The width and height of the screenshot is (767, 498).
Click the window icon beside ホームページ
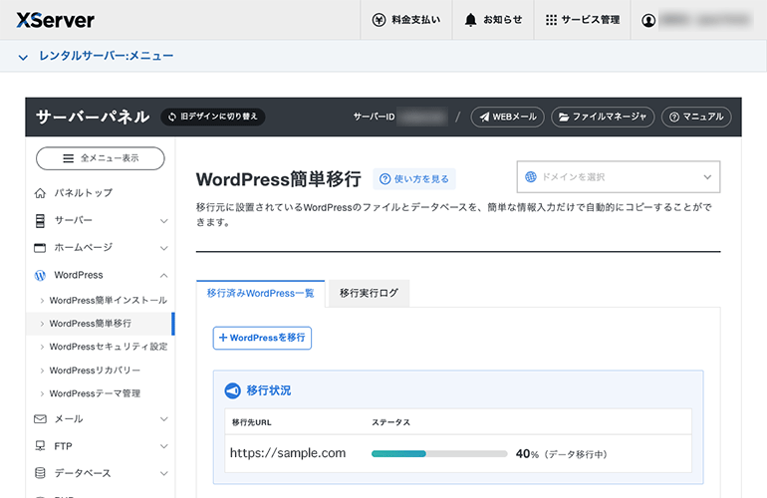(40, 248)
